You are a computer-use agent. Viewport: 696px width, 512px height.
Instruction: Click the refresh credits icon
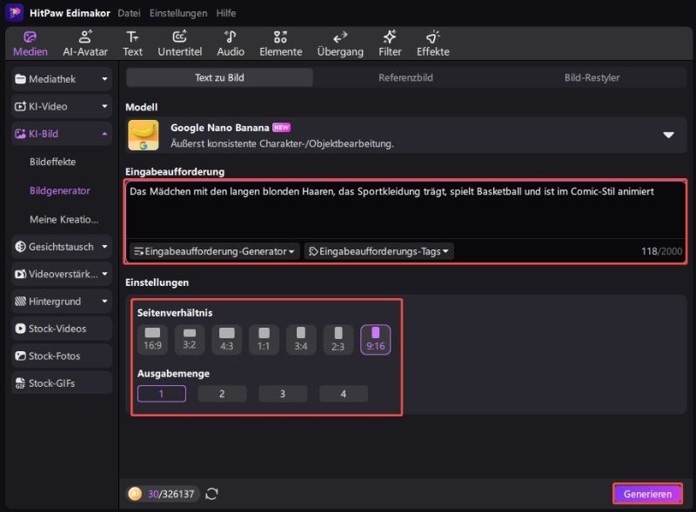(x=212, y=494)
